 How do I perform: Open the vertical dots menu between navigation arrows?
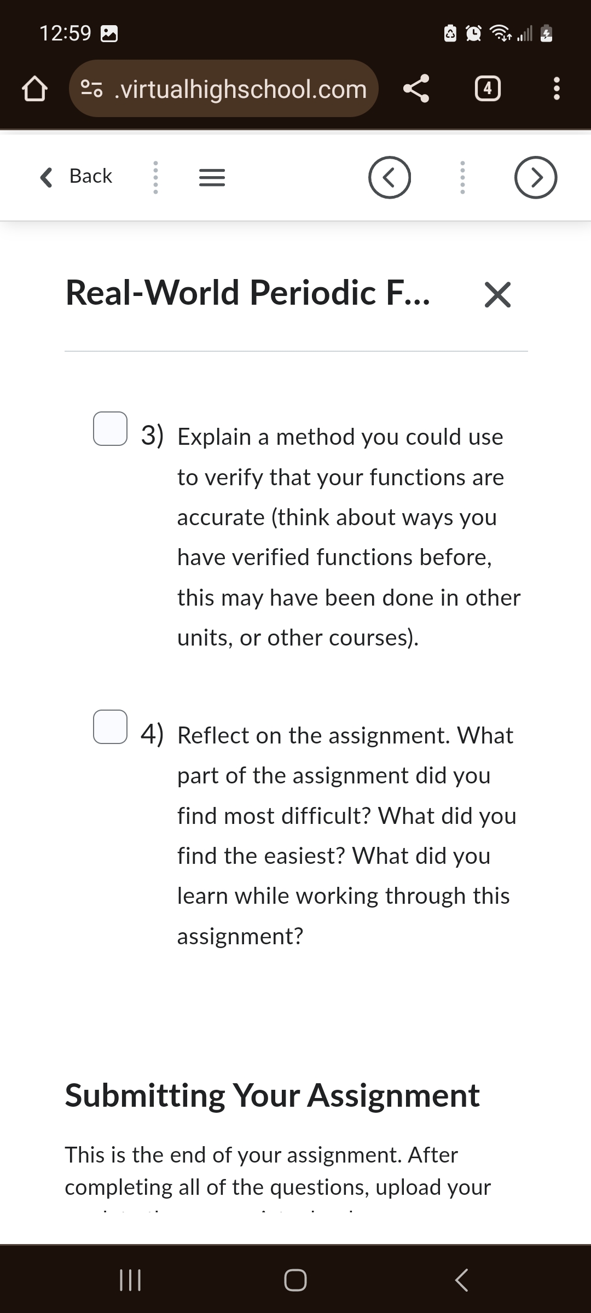(462, 177)
